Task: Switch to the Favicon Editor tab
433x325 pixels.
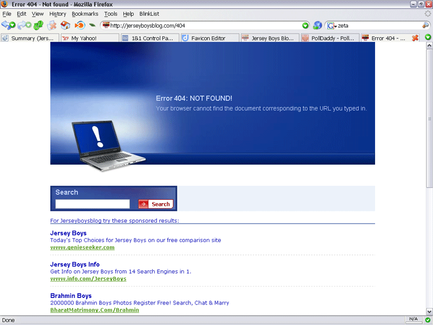Action: 209,38
